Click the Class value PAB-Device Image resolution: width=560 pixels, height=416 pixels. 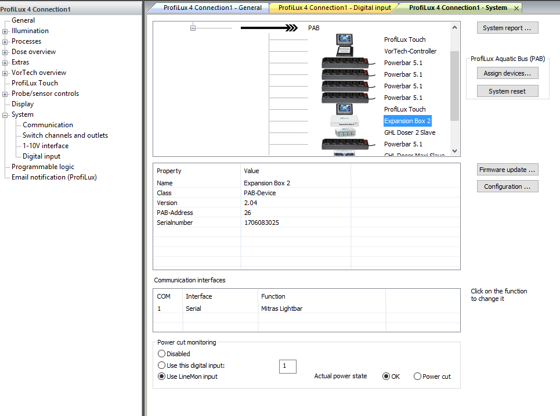tap(260, 193)
